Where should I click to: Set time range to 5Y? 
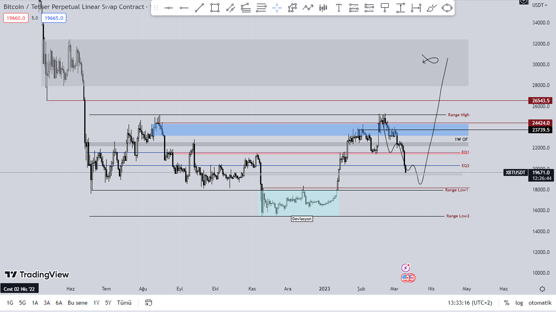coord(108,303)
